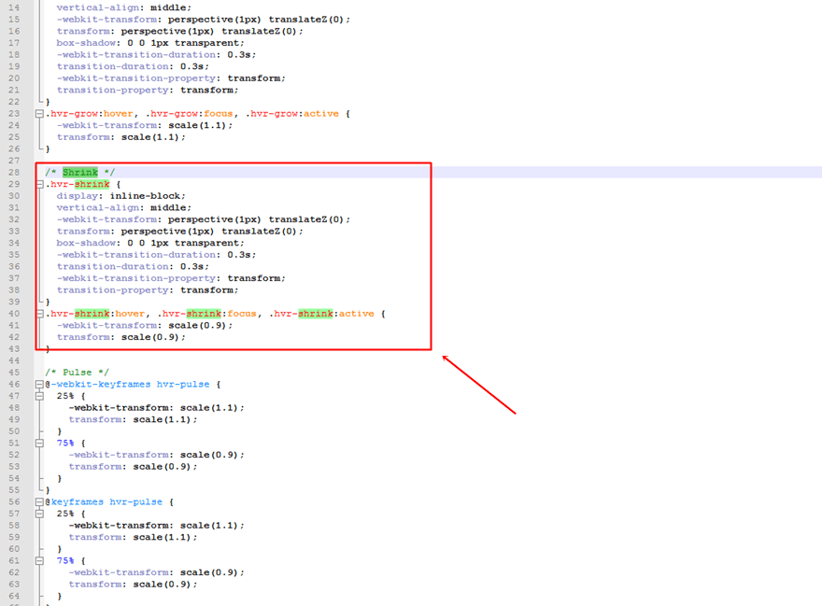This screenshot has width=822, height=606.
Task: Select the highlighted Shrink comment text
Action: (x=80, y=172)
